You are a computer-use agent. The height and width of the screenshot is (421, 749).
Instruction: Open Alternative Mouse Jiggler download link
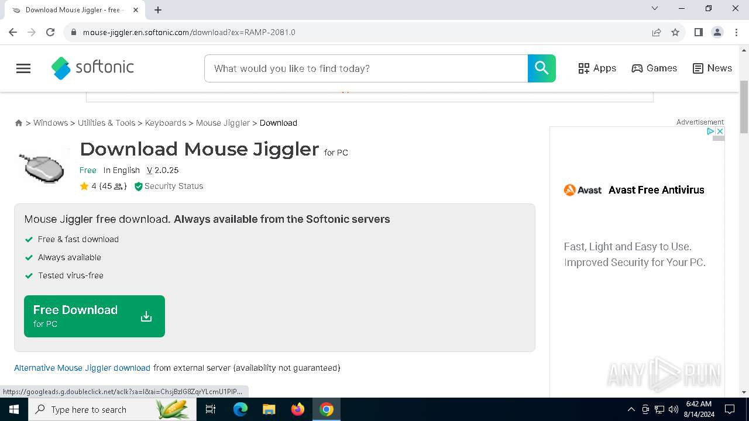pos(82,368)
